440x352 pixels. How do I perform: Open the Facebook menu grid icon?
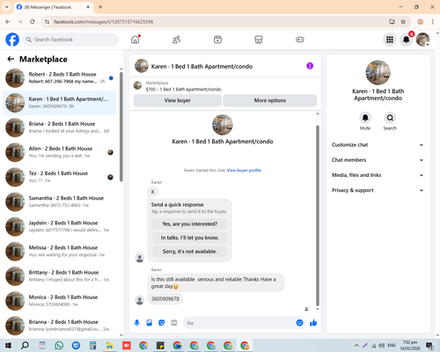(390, 40)
